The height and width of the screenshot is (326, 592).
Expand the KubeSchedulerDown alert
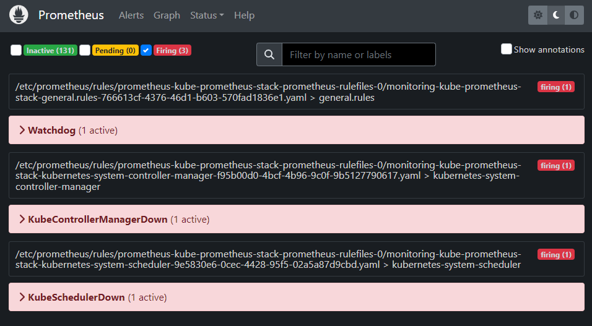[297, 298]
